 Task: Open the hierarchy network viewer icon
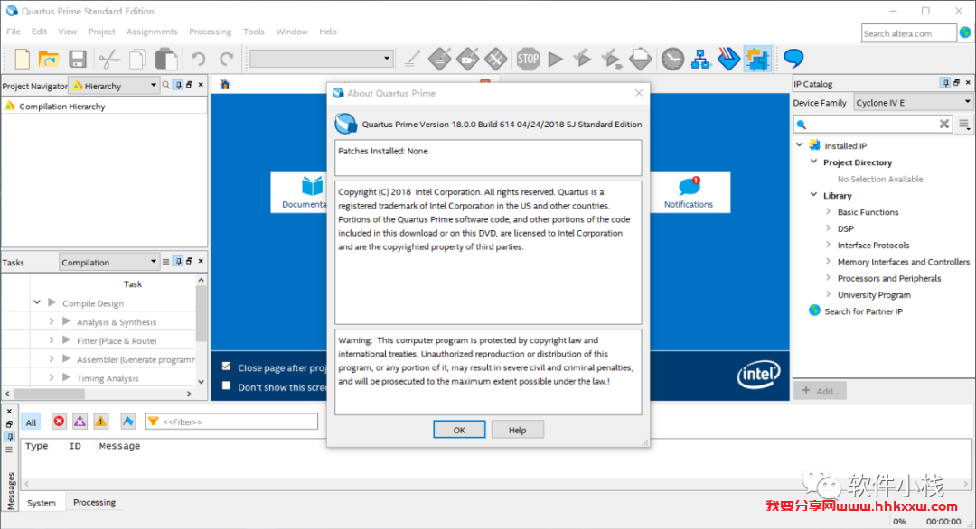(x=700, y=59)
